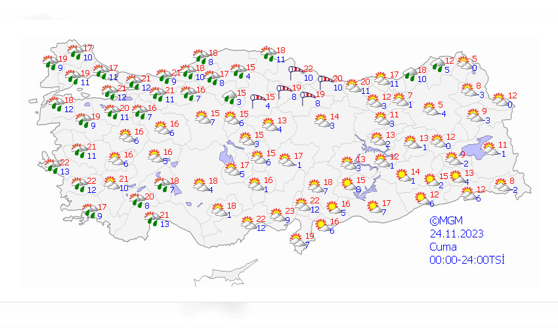Image resolution: width=558 pixels, height=328 pixels.
Task: Click the partly cloudy icon beside 13 / 2
Action: coord(378,139)
